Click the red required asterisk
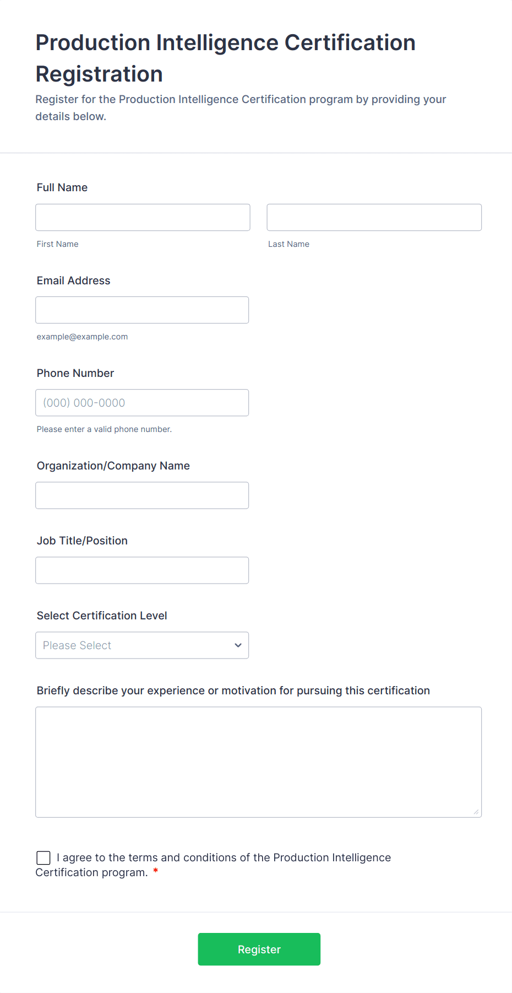This screenshot has width=512, height=993. tap(156, 871)
